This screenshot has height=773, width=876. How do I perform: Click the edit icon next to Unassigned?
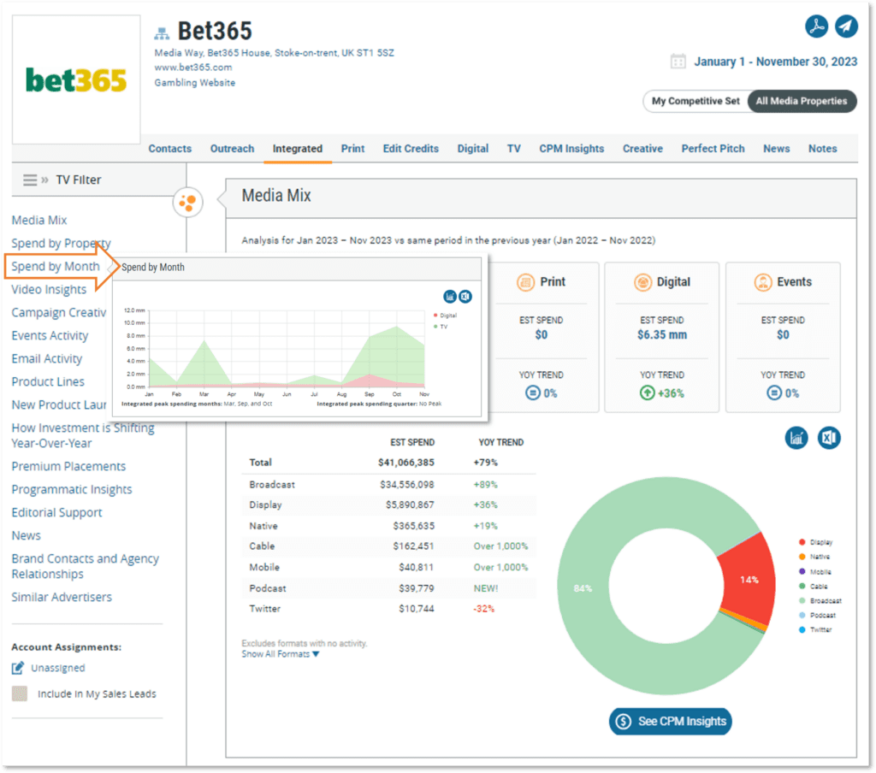(18, 668)
